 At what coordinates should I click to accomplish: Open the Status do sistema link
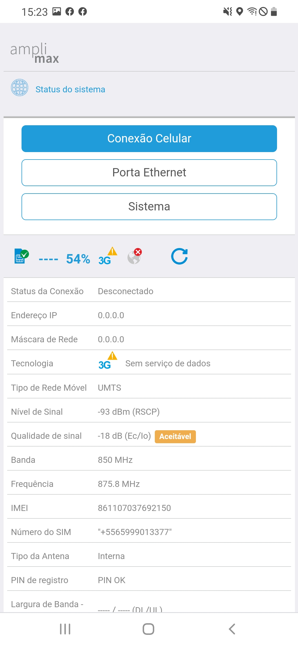click(x=70, y=89)
